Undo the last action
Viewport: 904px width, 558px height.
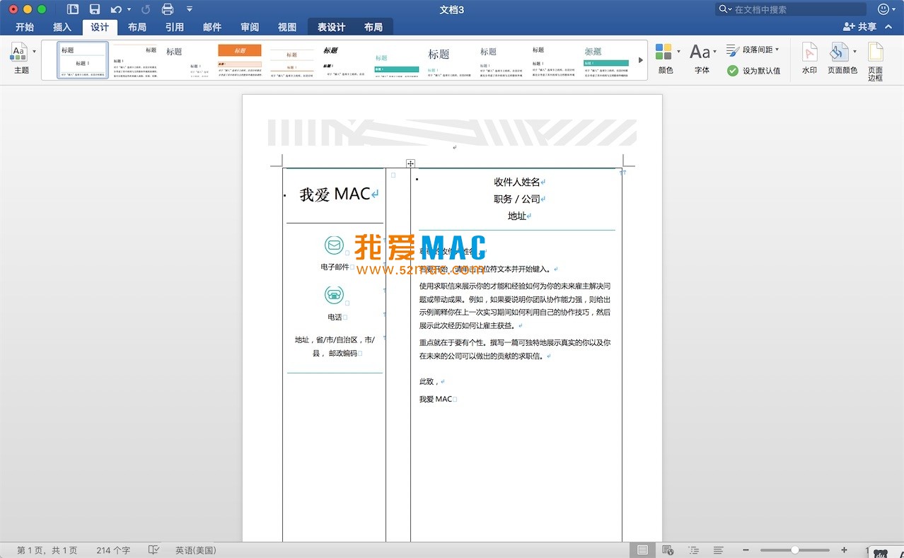pyautogui.click(x=116, y=9)
